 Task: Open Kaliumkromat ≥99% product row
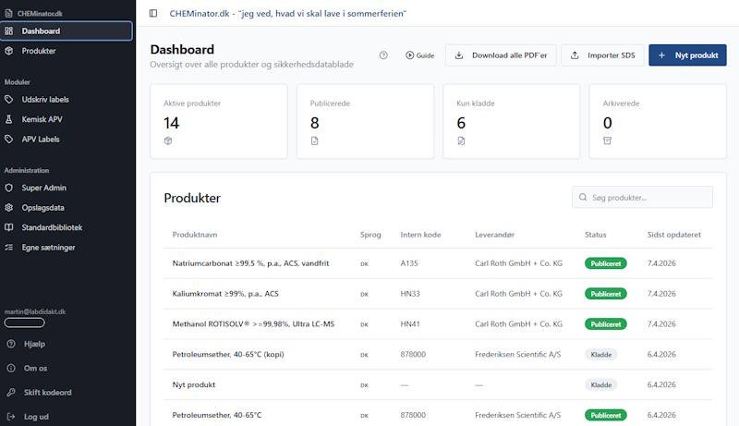225,294
